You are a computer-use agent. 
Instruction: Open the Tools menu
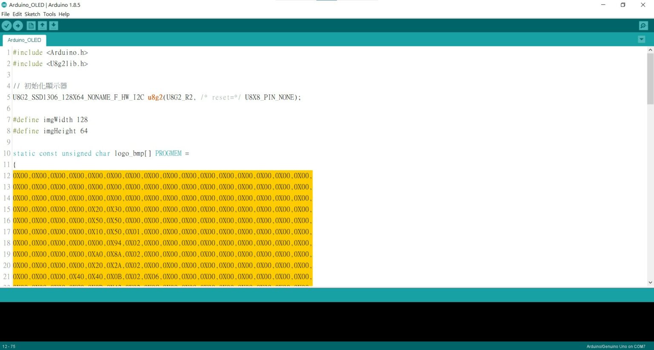(x=49, y=14)
